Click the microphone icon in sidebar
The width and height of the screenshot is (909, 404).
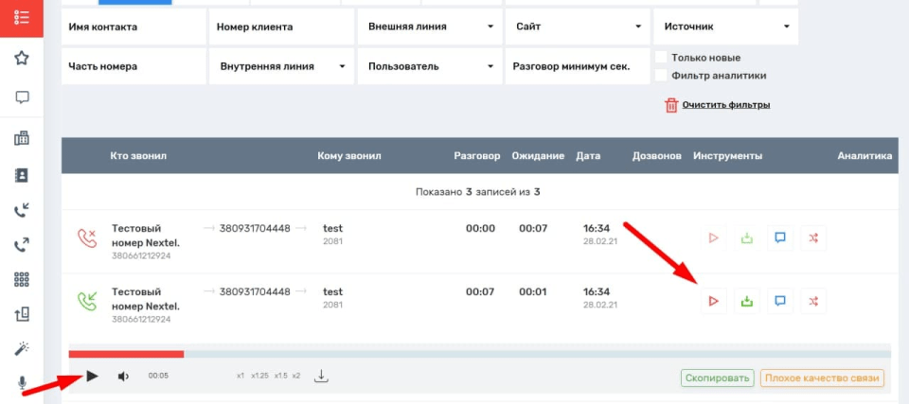point(22,383)
